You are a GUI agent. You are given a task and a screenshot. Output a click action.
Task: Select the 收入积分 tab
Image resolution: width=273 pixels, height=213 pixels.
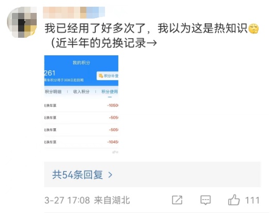click(x=81, y=92)
